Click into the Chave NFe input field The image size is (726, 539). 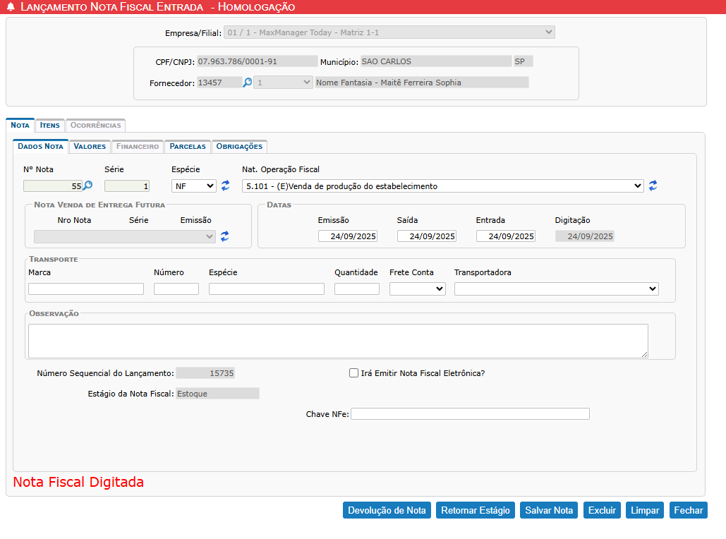click(x=470, y=414)
